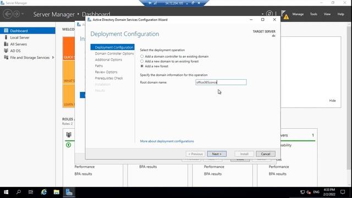Open the notifications flag with warning
The height and width of the screenshot is (198, 352).
(x=285, y=15)
